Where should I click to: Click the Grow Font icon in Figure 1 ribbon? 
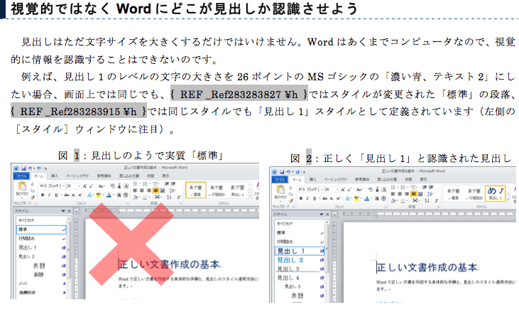pyautogui.click(x=84, y=186)
